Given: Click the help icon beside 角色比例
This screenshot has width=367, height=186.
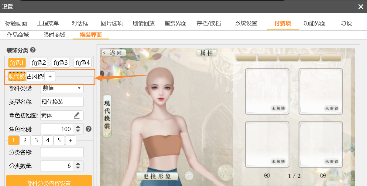Looking at the screenshot, I should [x=88, y=129].
